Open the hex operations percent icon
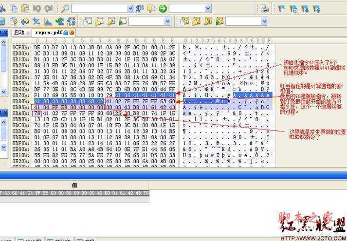This screenshot has width=347, height=241. [37, 21]
